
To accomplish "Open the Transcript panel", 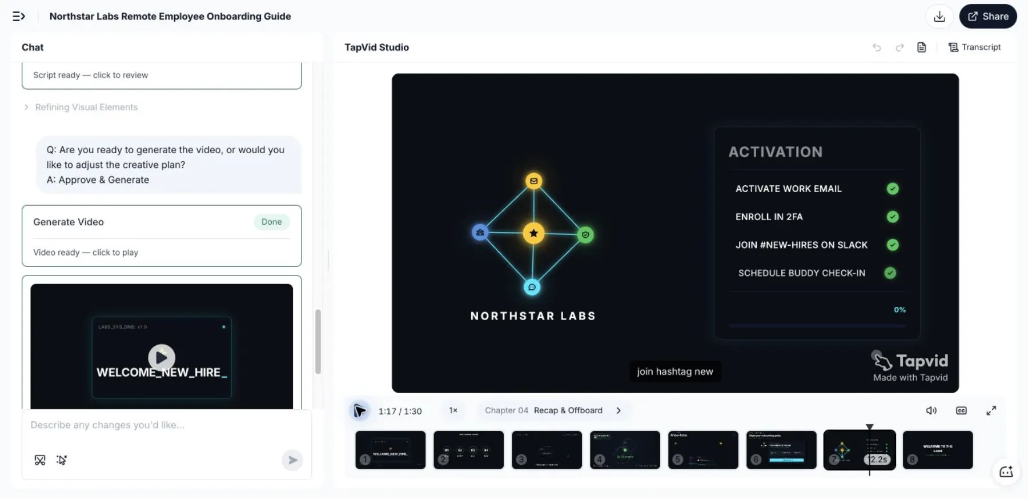I will 974,47.
